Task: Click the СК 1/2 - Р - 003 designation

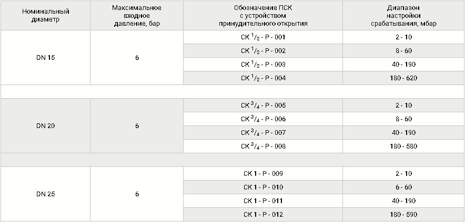Action: pos(263,65)
